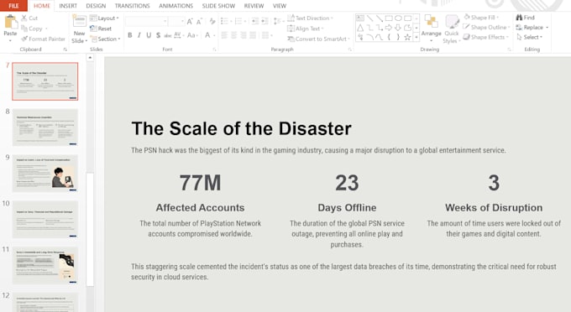Select slide 9 thumbnail with person image

[45, 173]
